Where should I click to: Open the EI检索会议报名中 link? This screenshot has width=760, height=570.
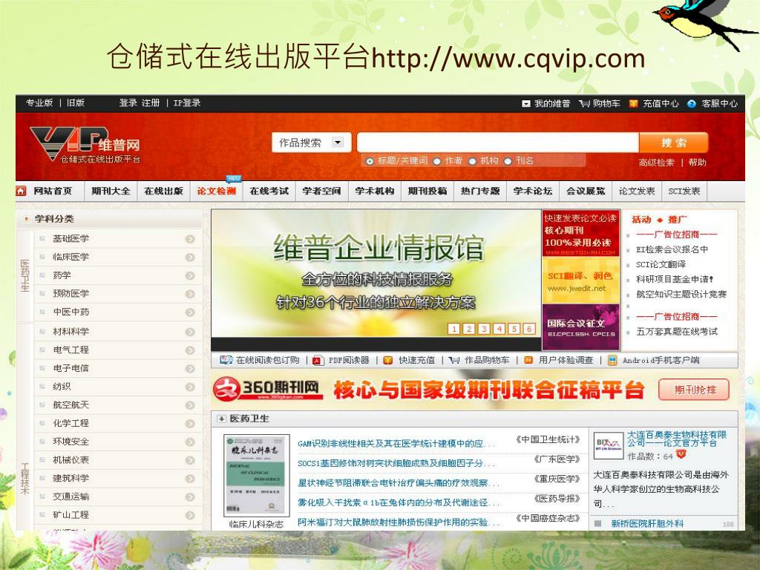point(672,249)
